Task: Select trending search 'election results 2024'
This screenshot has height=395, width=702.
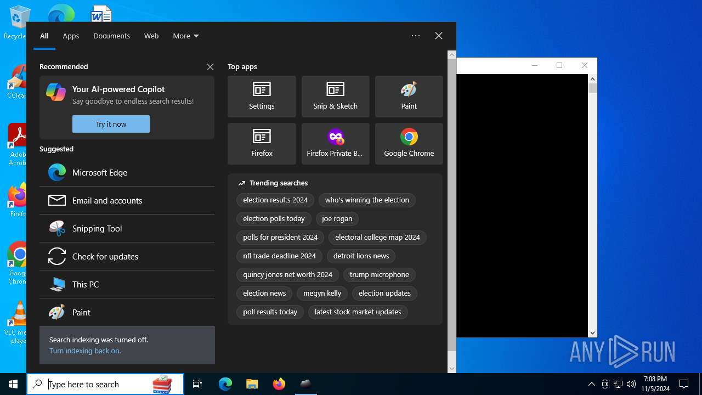Action: pos(275,200)
